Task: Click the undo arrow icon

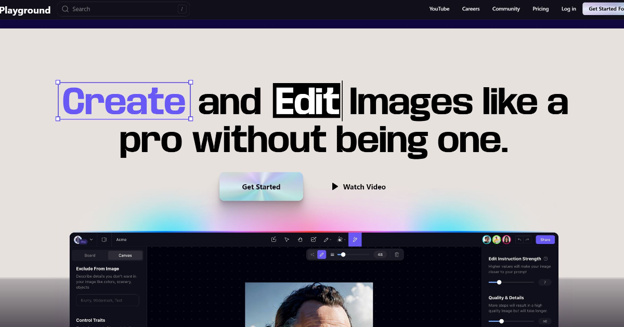Action: point(519,239)
